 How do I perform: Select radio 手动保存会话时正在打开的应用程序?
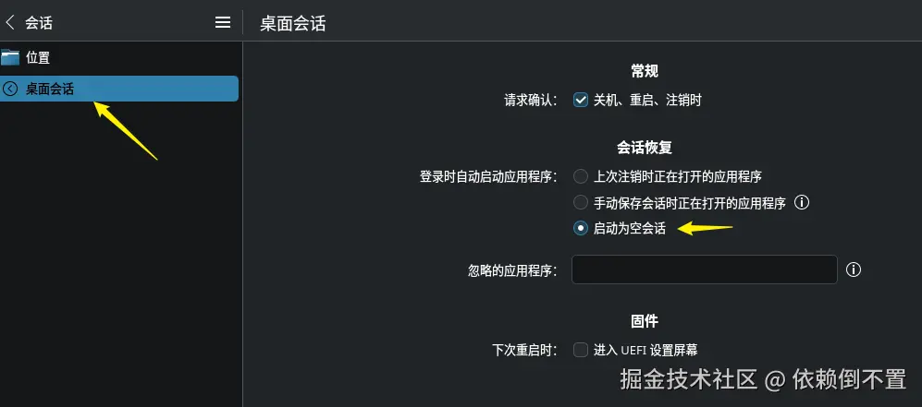click(x=581, y=203)
